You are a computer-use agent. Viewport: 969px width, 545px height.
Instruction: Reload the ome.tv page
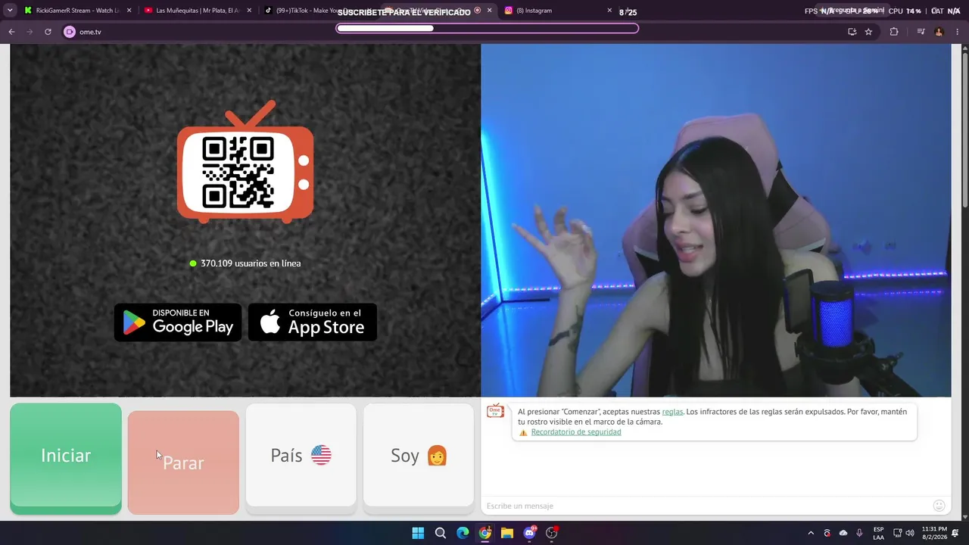click(x=48, y=32)
